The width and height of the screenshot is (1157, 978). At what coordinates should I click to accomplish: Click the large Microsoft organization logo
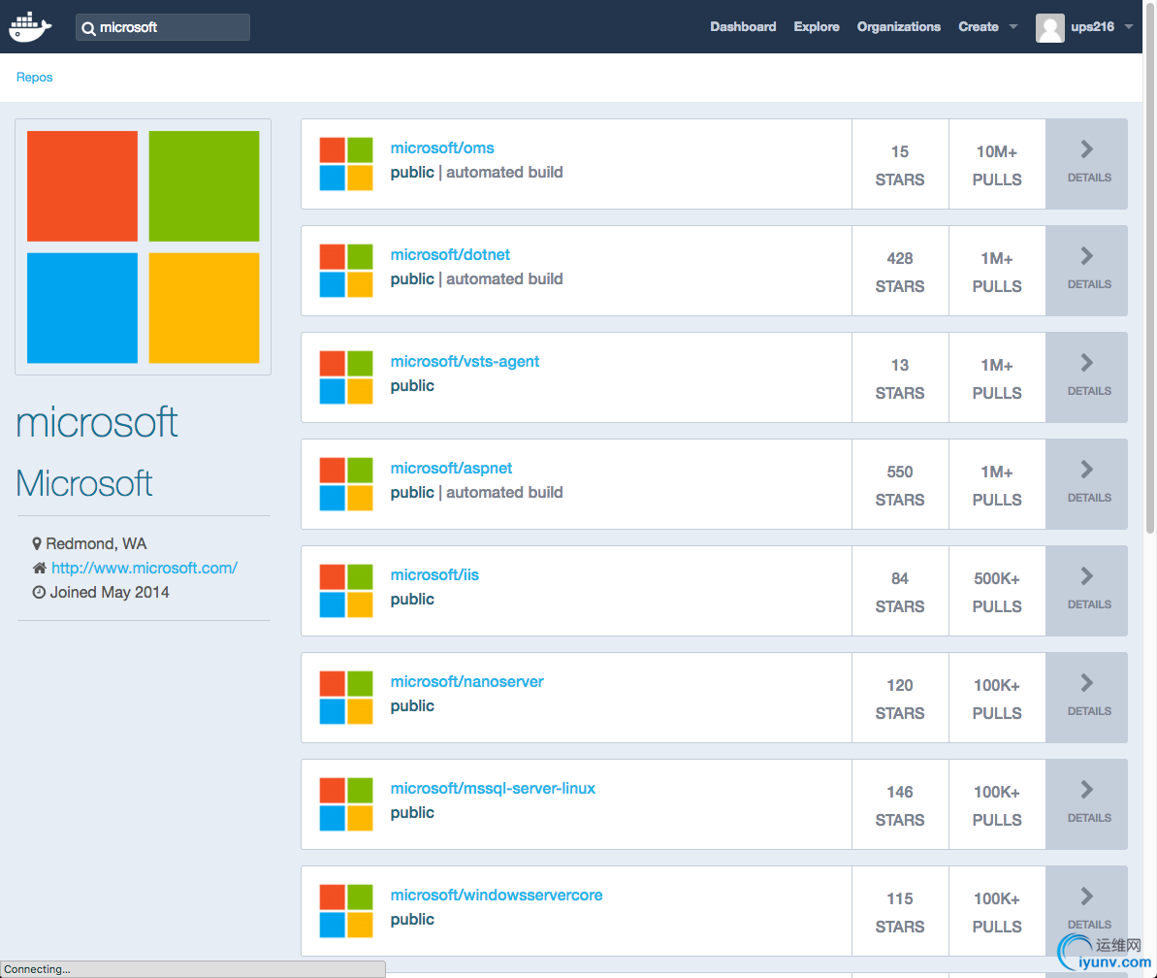coord(144,246)
